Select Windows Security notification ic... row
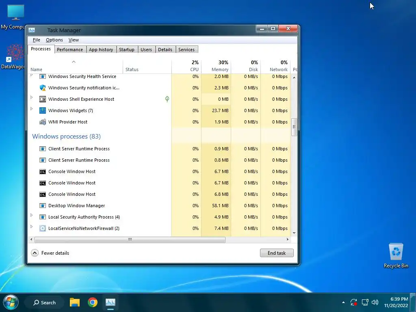 tap(159, 88)
